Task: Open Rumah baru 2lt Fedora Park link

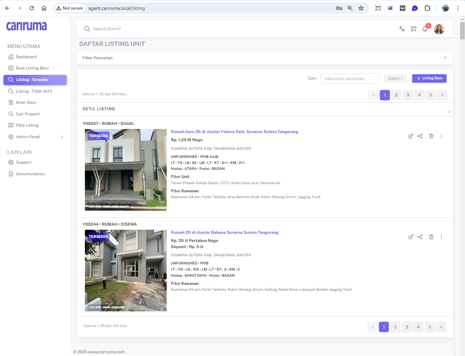Action: 235,132
